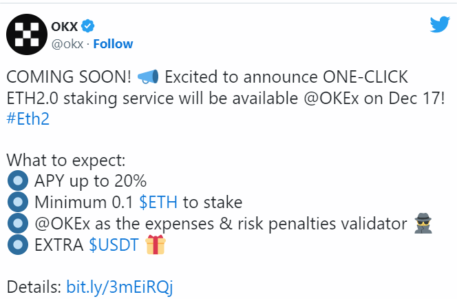Open the OKX display name profile link
This screenshot has height=299, width=457.
pyautogui.click(x=65, y=26)
